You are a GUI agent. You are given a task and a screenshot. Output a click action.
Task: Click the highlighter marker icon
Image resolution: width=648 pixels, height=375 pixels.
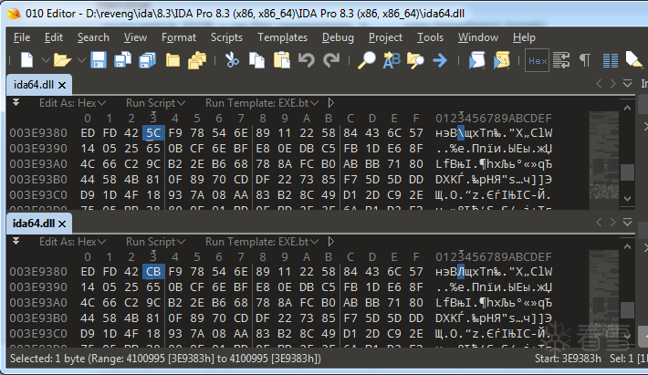[634, 60]
